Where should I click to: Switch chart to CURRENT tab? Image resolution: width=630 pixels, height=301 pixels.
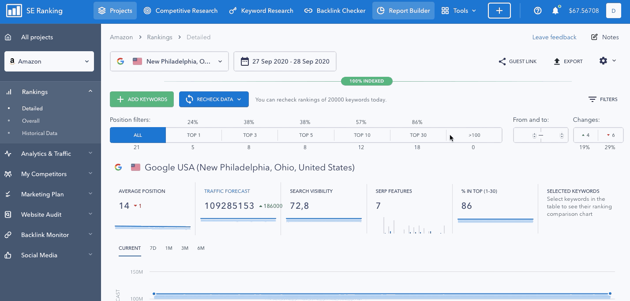pyautogui.click(x=130, y=248)
